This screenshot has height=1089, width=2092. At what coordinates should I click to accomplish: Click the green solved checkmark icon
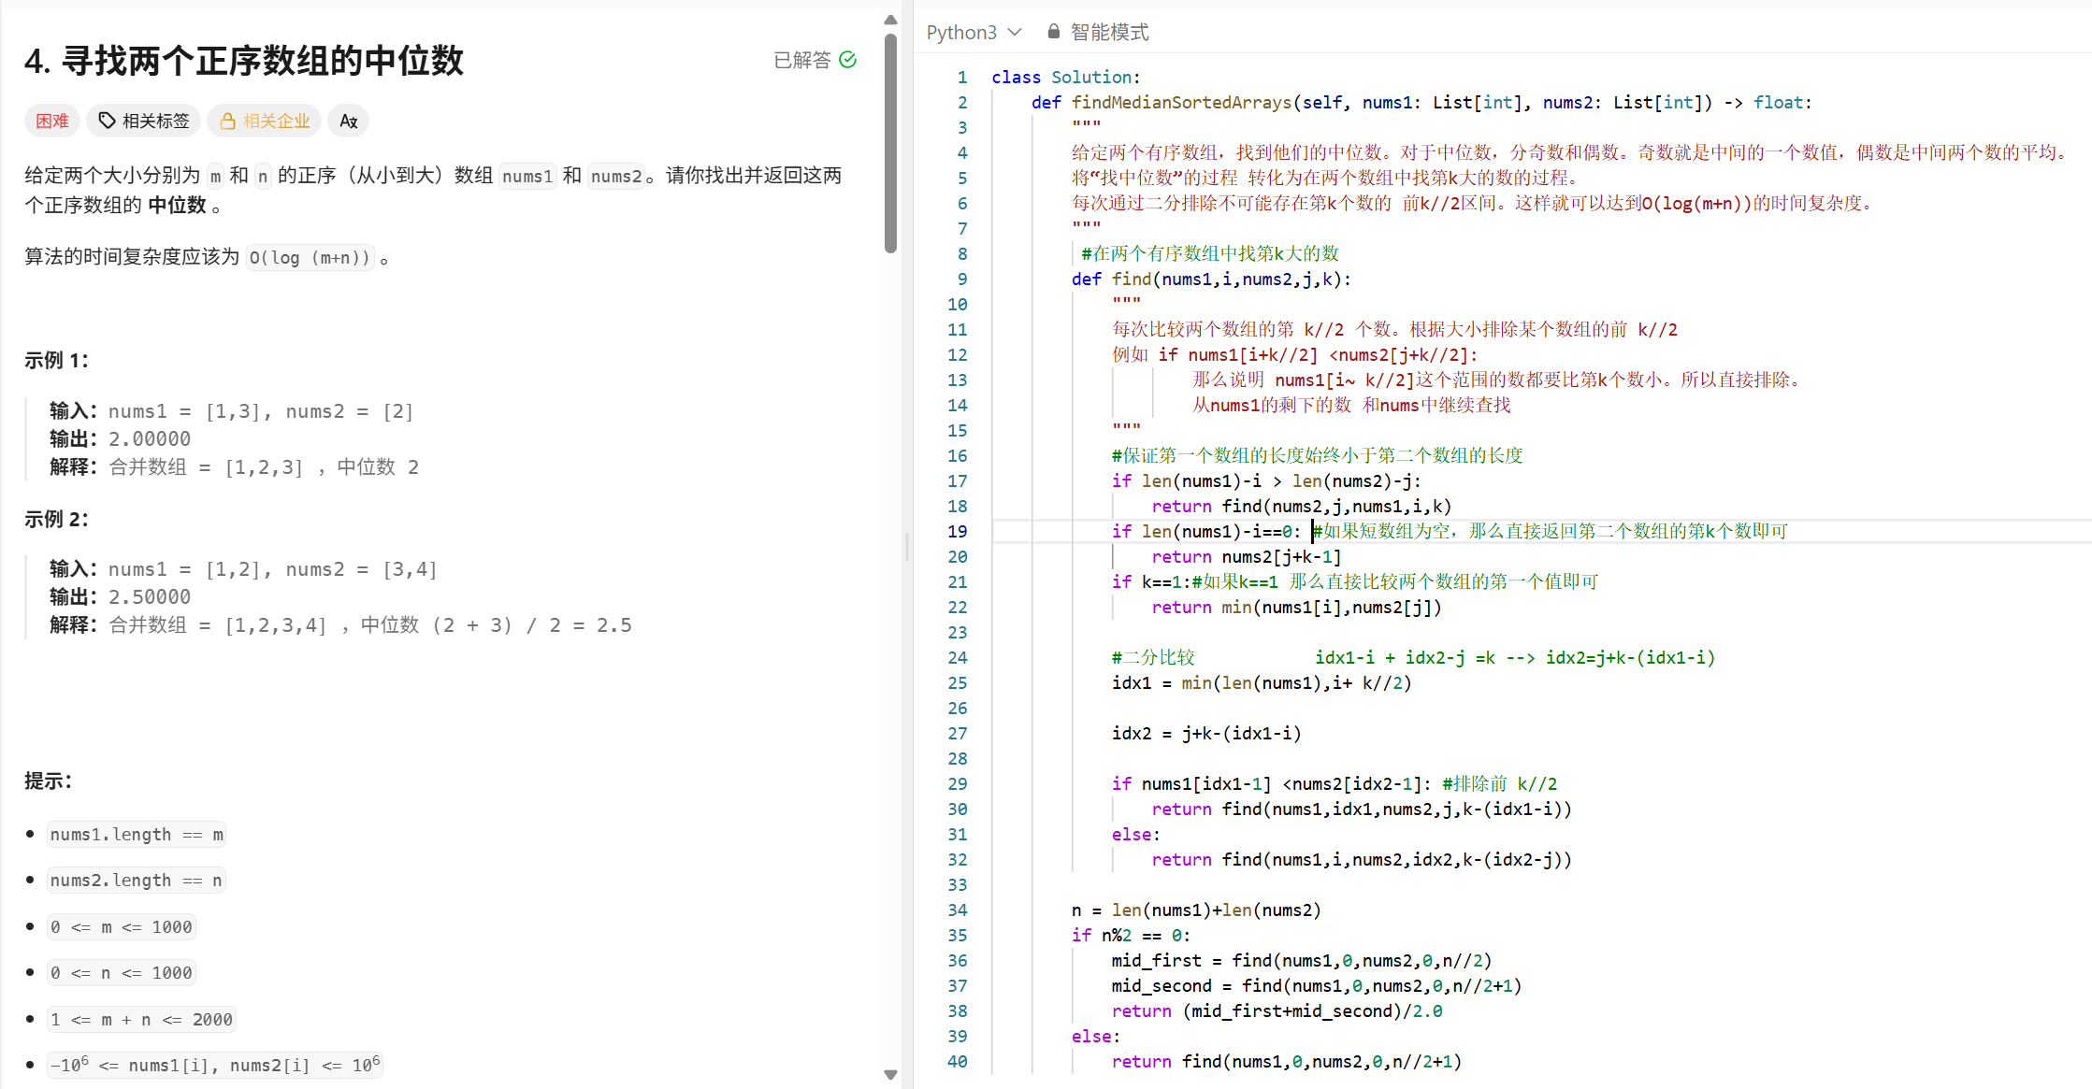pos(848,60)
